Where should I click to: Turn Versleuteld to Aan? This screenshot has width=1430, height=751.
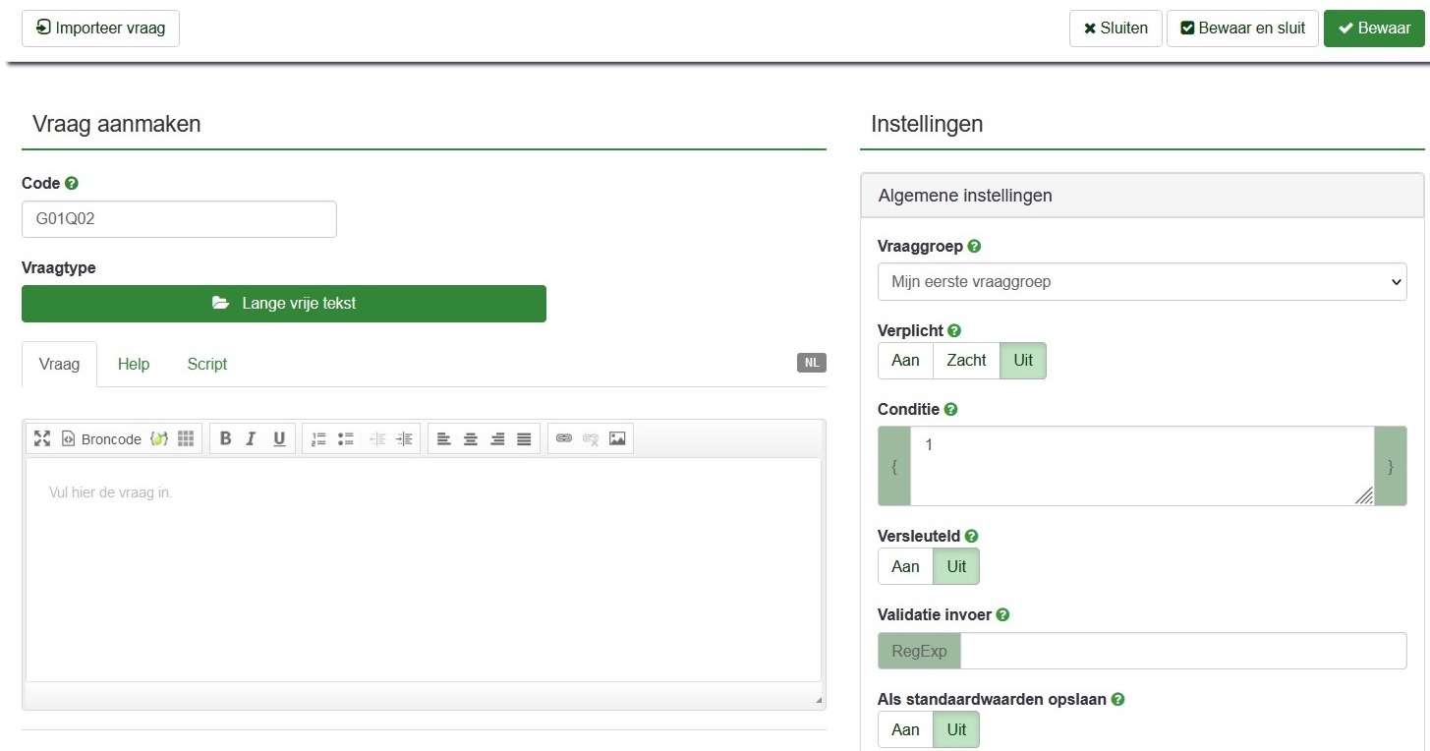tap(905, 566)
